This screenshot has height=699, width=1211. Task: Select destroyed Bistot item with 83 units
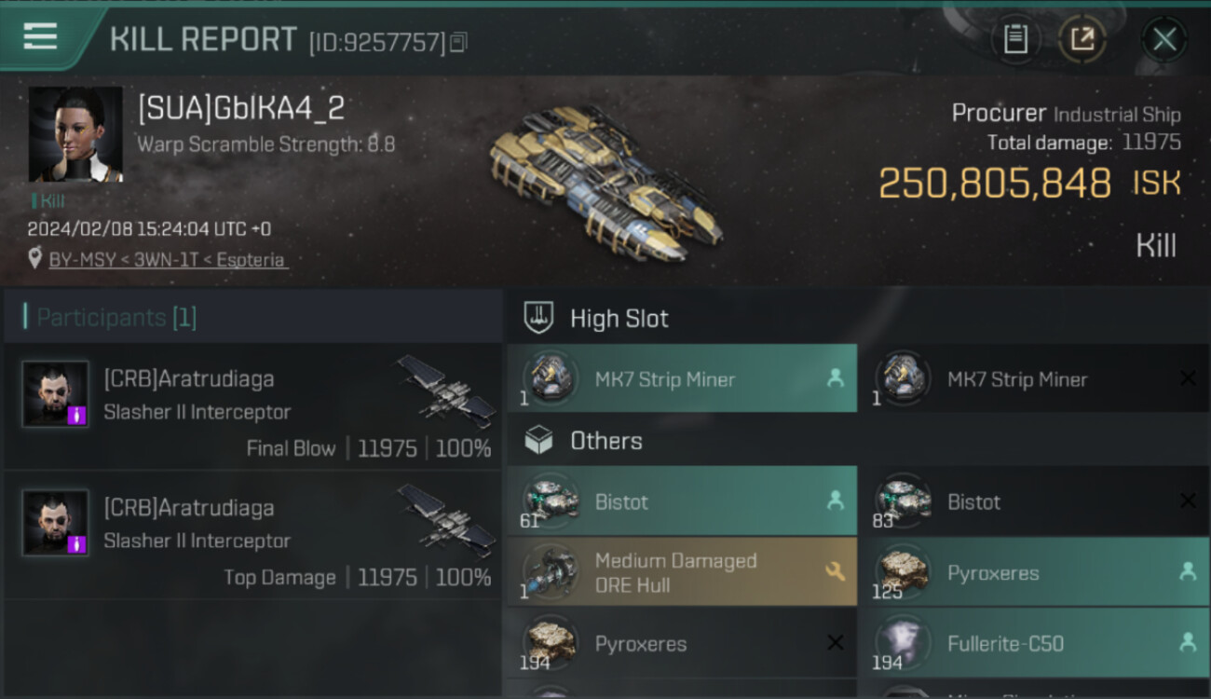coord(1034,500)
